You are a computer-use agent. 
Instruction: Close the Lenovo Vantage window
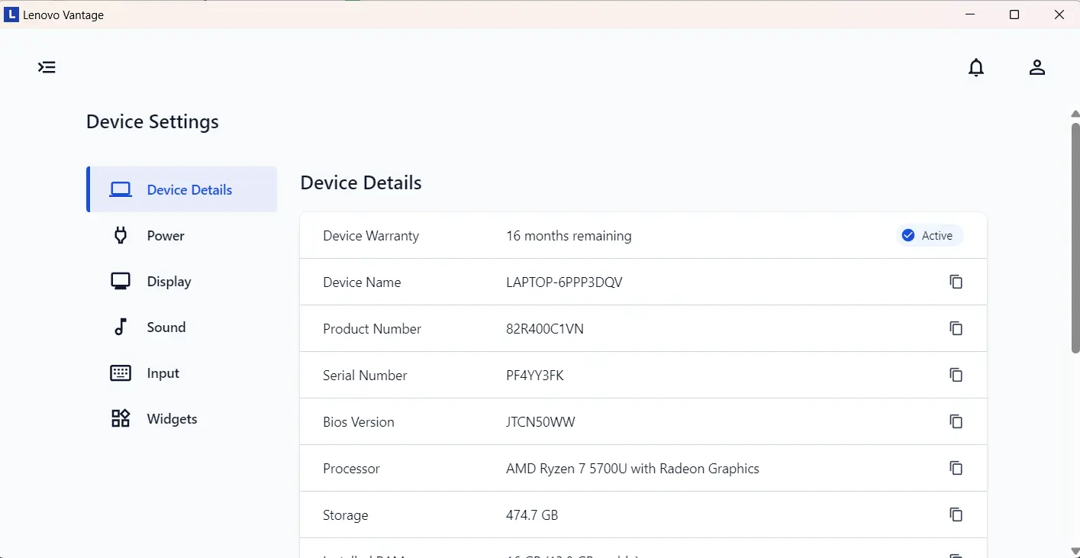[x=1059, y=15]
